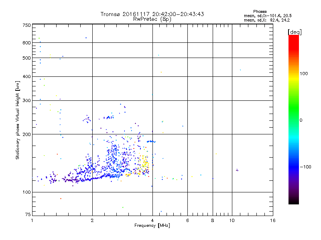The height and width of the screenshot is (240, 321).
Task: Click the 'Stationary phase Virtual Height [km]' axis label
Action: click(18, 120)
